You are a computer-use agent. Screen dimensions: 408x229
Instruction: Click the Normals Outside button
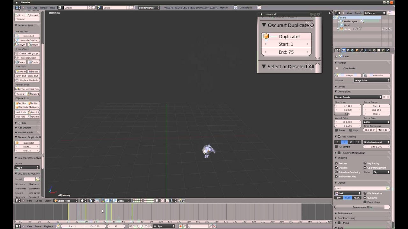[27, 40]
